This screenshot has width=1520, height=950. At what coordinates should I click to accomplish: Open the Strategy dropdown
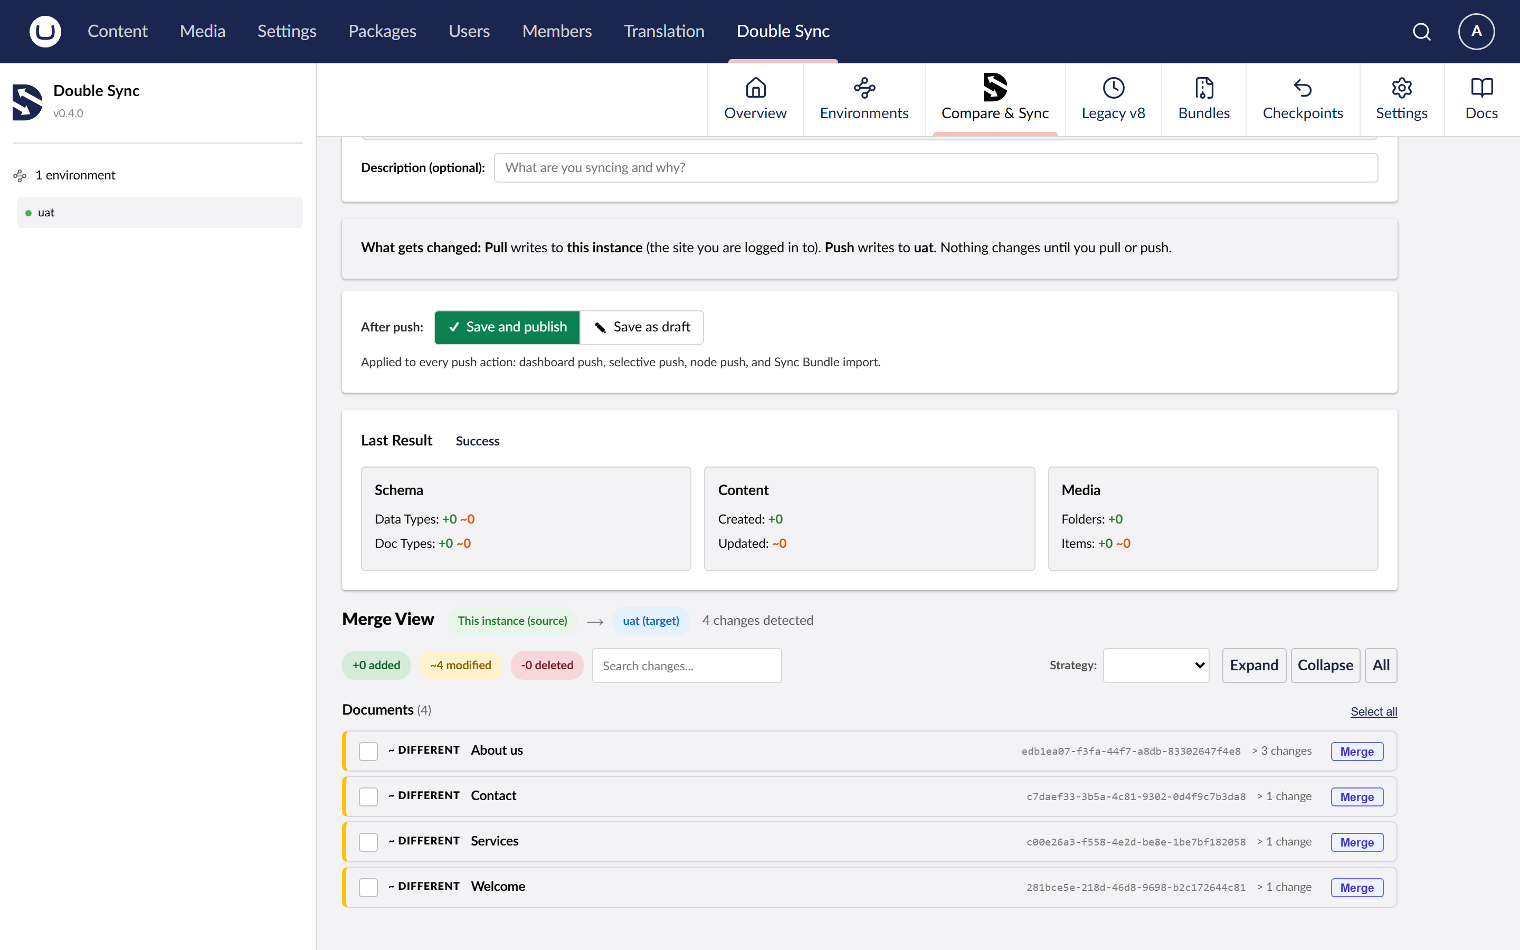coord(1156,666)
